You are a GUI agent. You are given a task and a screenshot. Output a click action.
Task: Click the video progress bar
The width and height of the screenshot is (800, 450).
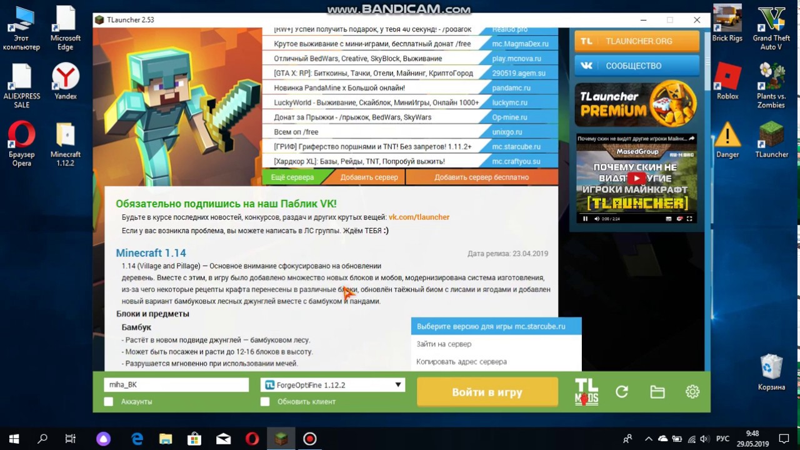(636, 213)
